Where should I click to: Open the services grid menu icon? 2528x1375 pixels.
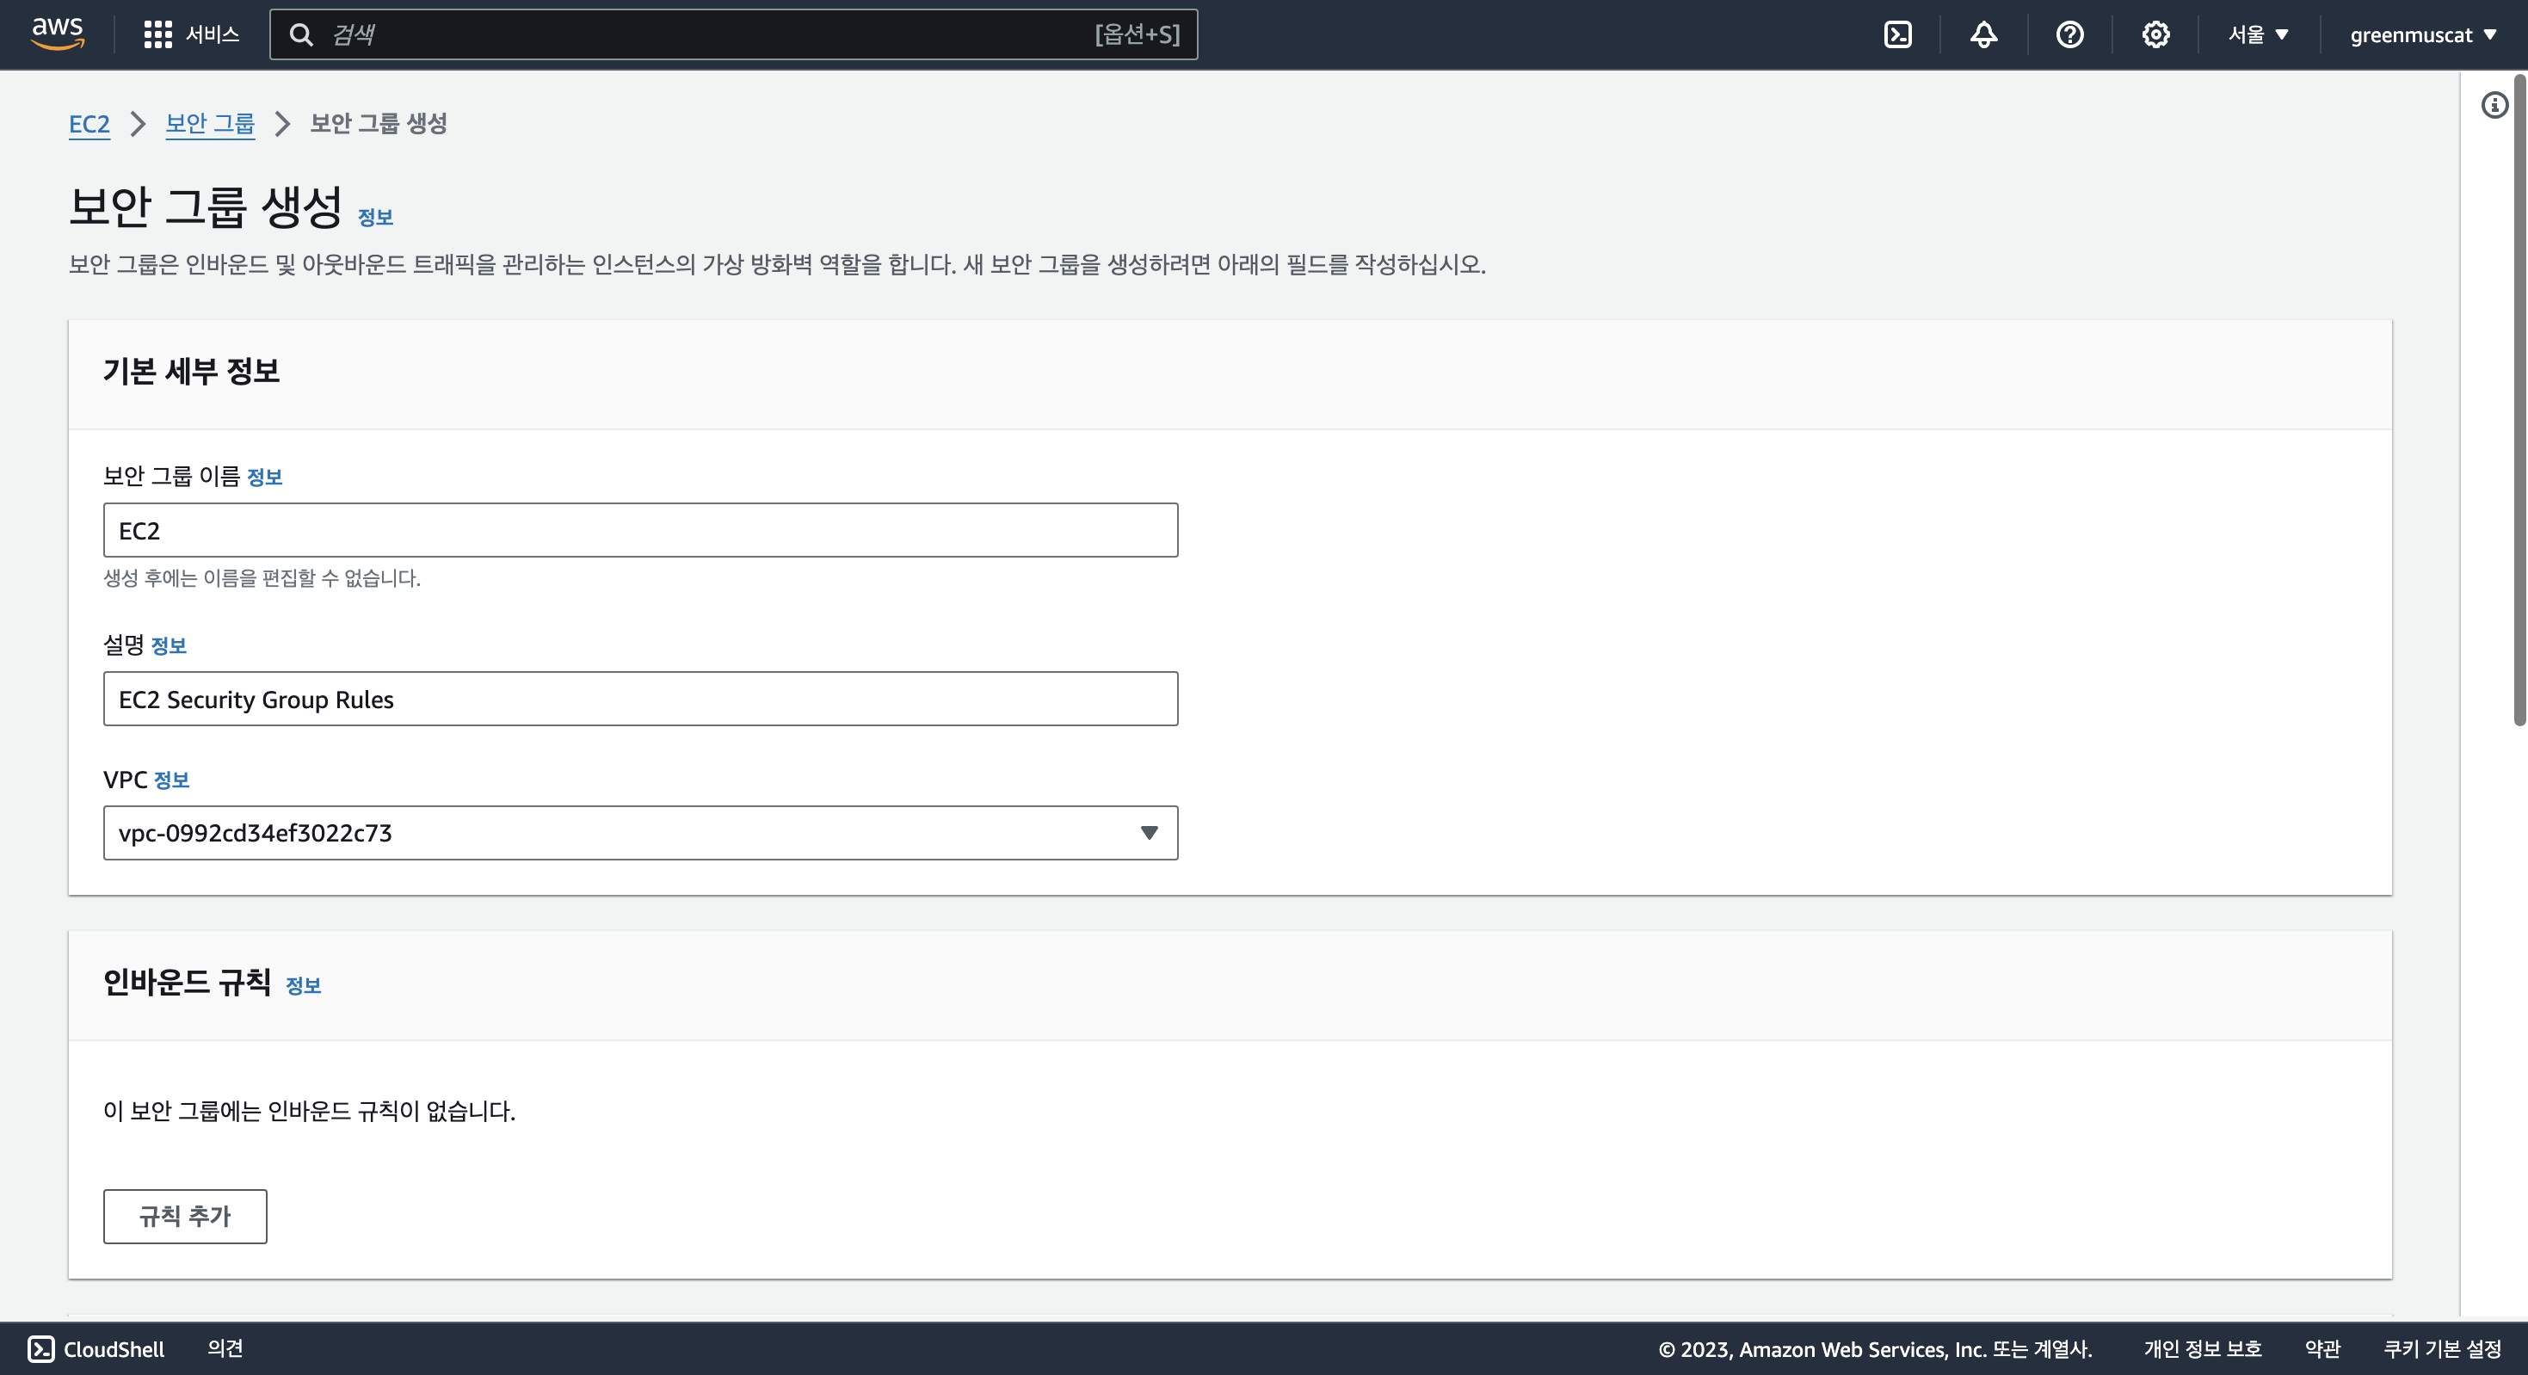click(157, 34)
